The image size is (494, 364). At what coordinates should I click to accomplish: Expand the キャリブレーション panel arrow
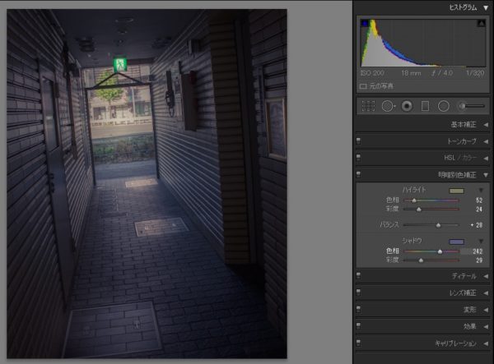tap(486, 343)
